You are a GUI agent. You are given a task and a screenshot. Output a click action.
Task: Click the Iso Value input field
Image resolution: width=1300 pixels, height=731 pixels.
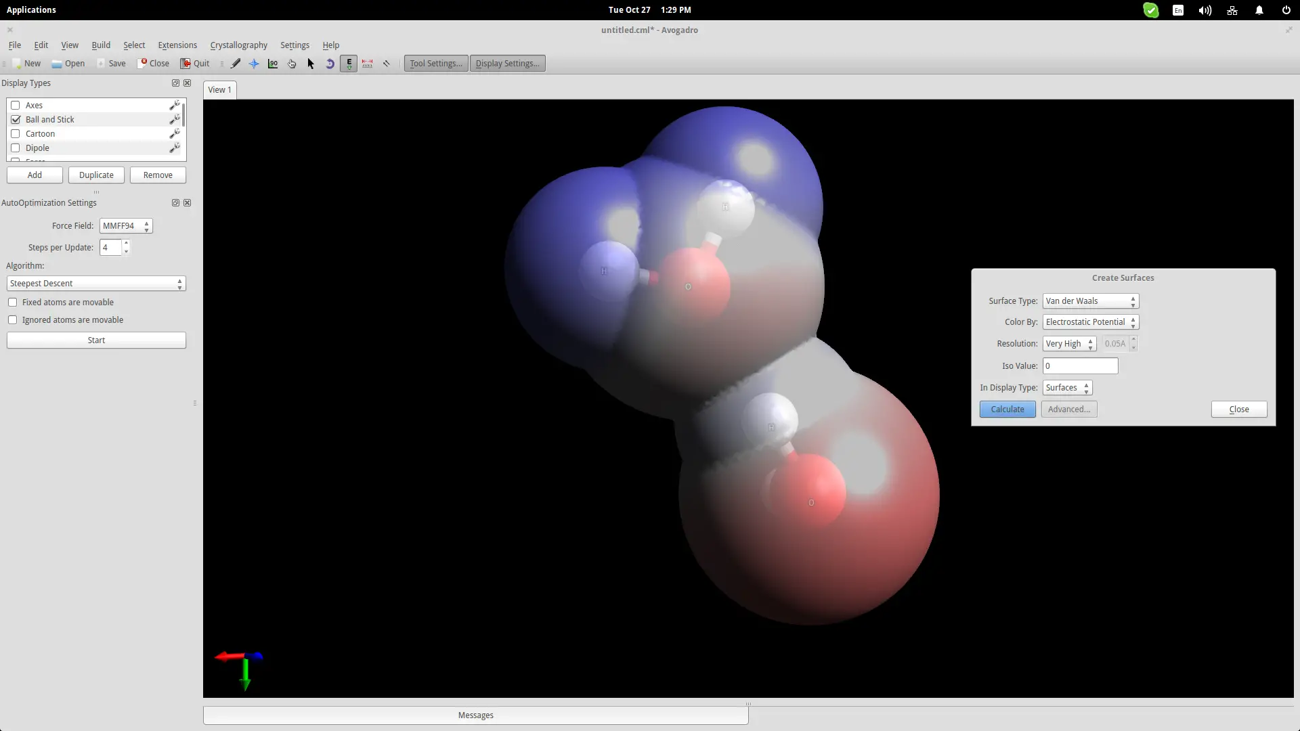pos(1081,366)
